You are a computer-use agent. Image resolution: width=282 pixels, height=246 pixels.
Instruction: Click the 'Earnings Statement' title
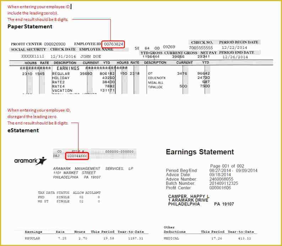pos(200,152)
